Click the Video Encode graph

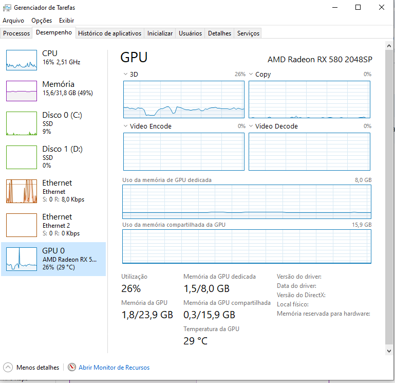click(184, 152)
